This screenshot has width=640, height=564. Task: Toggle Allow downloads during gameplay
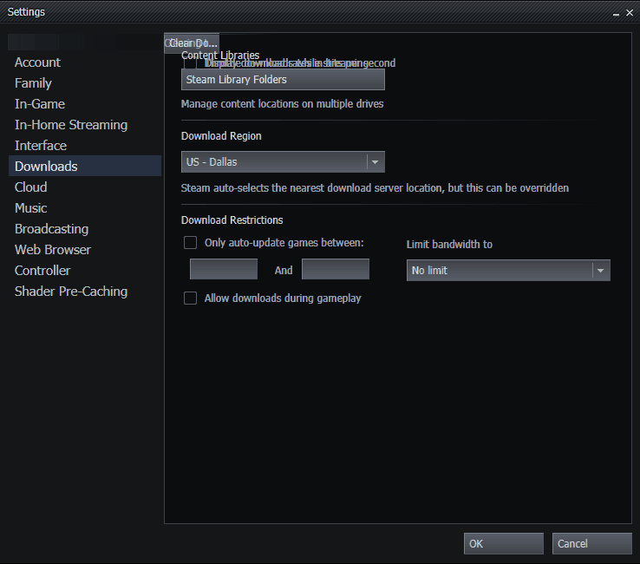[190, 298]
